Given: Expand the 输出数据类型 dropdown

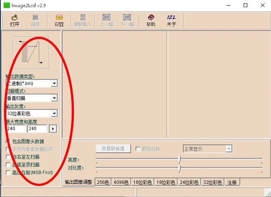Looking at the screenshot, I should pyautogui.click(x=54, y=84).
